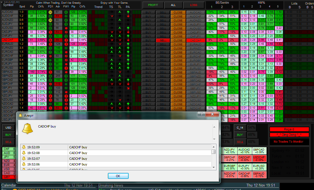
Task: Select the 19:52:09 CADCHF buy alert row
Action: tap(116, 147)
